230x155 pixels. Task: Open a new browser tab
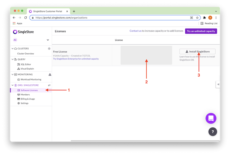click(x=74, y=11)
